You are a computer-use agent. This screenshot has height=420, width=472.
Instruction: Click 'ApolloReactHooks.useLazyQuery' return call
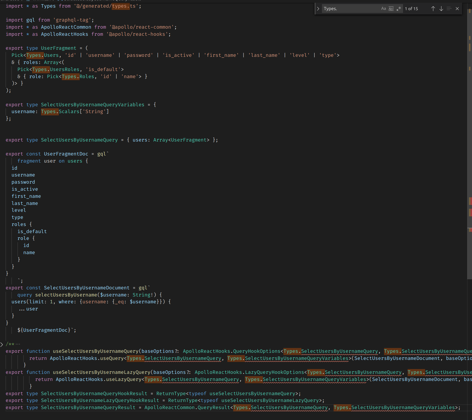(x=99, y=379)
